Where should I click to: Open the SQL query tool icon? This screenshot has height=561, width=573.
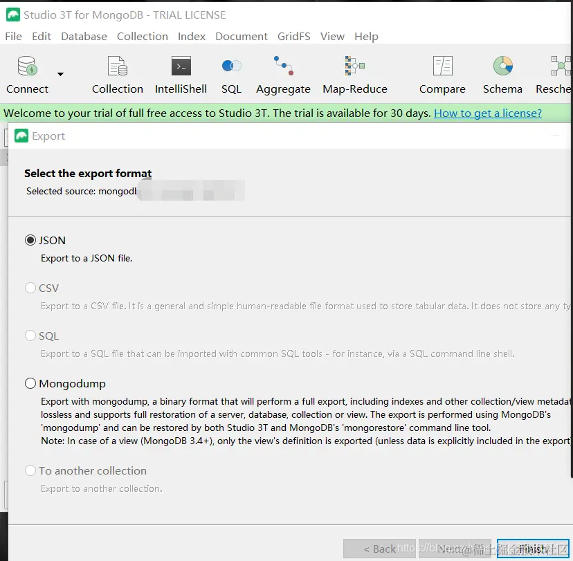click(231, 66)
